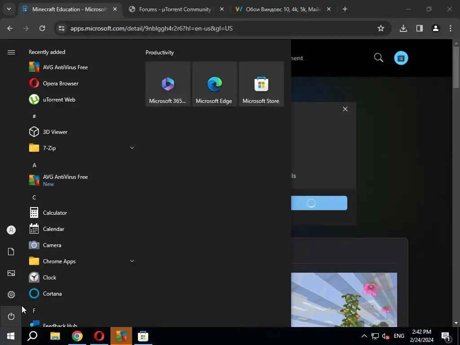460x345 pixels.
Task: Switch to Forums - µTorrent Community tab
Action: 175,9
